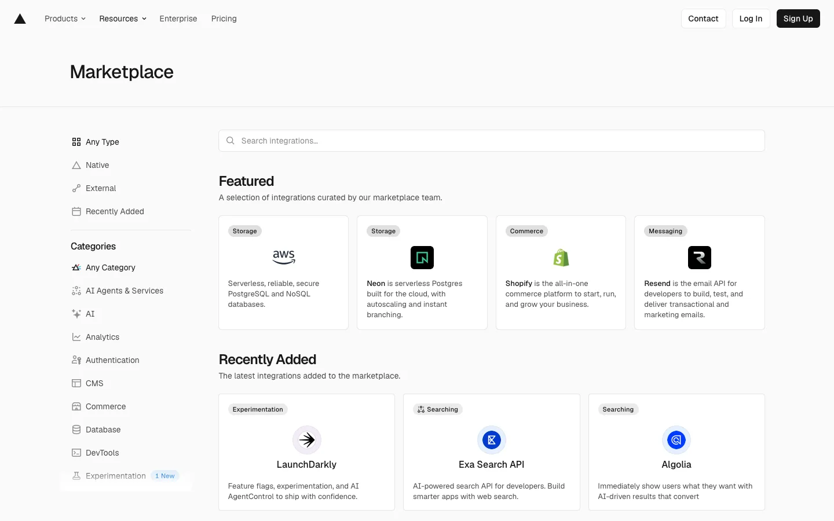Click the Resend logo
The height and width of the screenshot is (521, 834).
click(700, 258)
